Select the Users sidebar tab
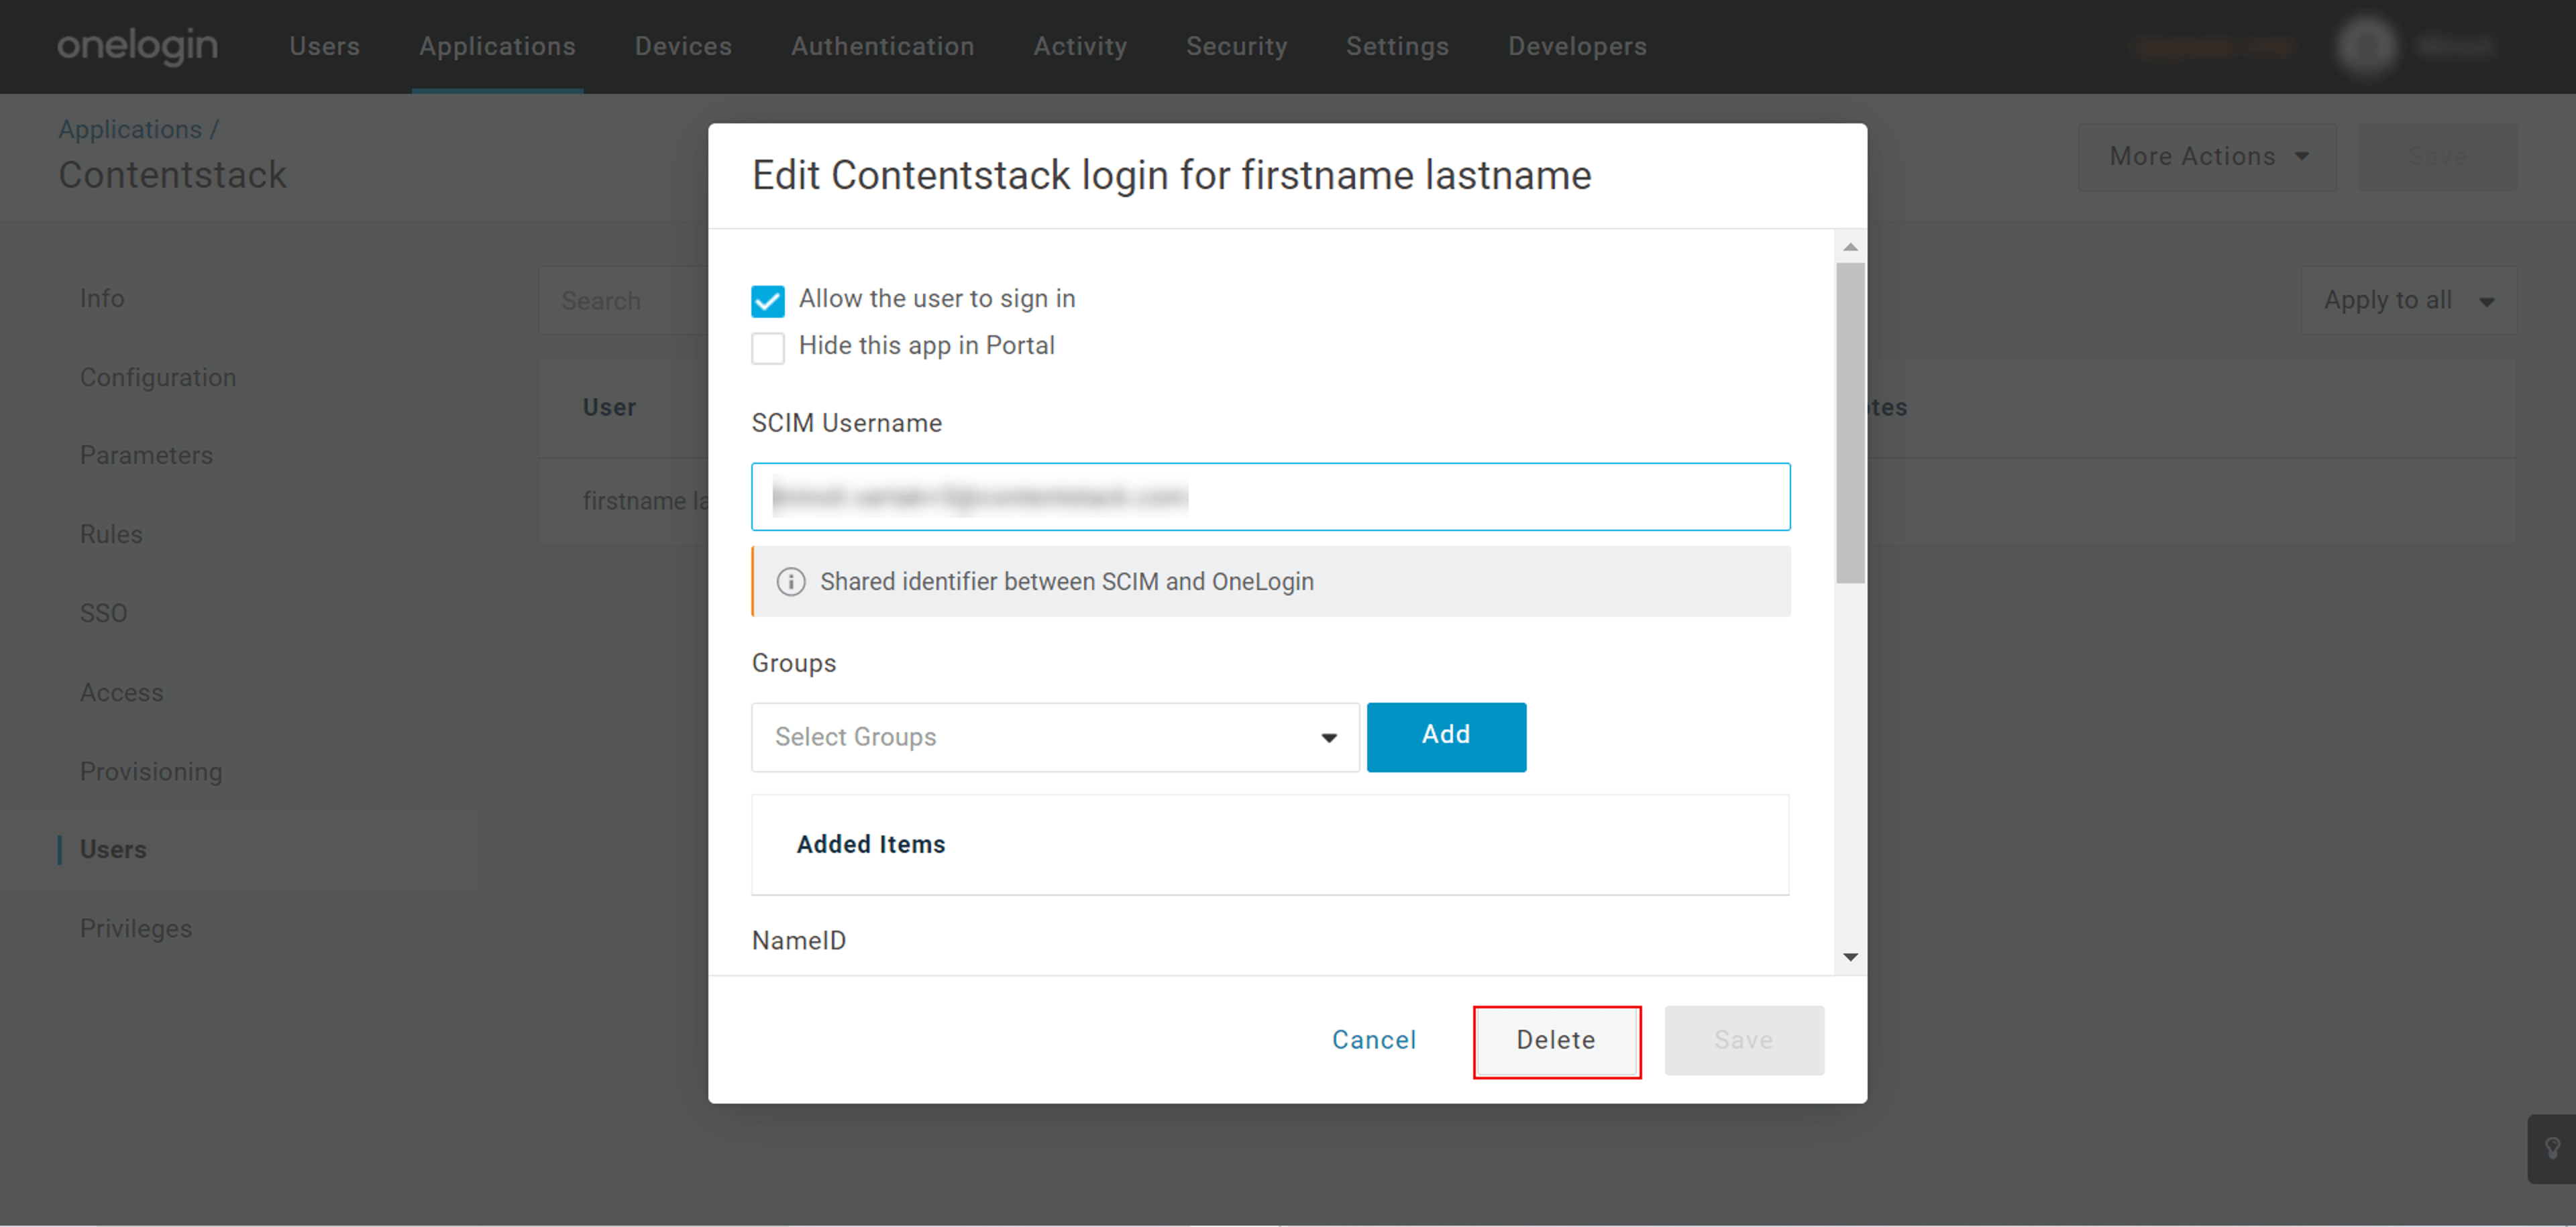Viewport: 2576px width, 1227px height. (x=113, y=850)
